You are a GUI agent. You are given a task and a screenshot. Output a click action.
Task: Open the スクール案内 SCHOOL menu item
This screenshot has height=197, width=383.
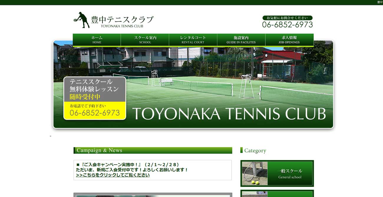[x=145, y=40]
